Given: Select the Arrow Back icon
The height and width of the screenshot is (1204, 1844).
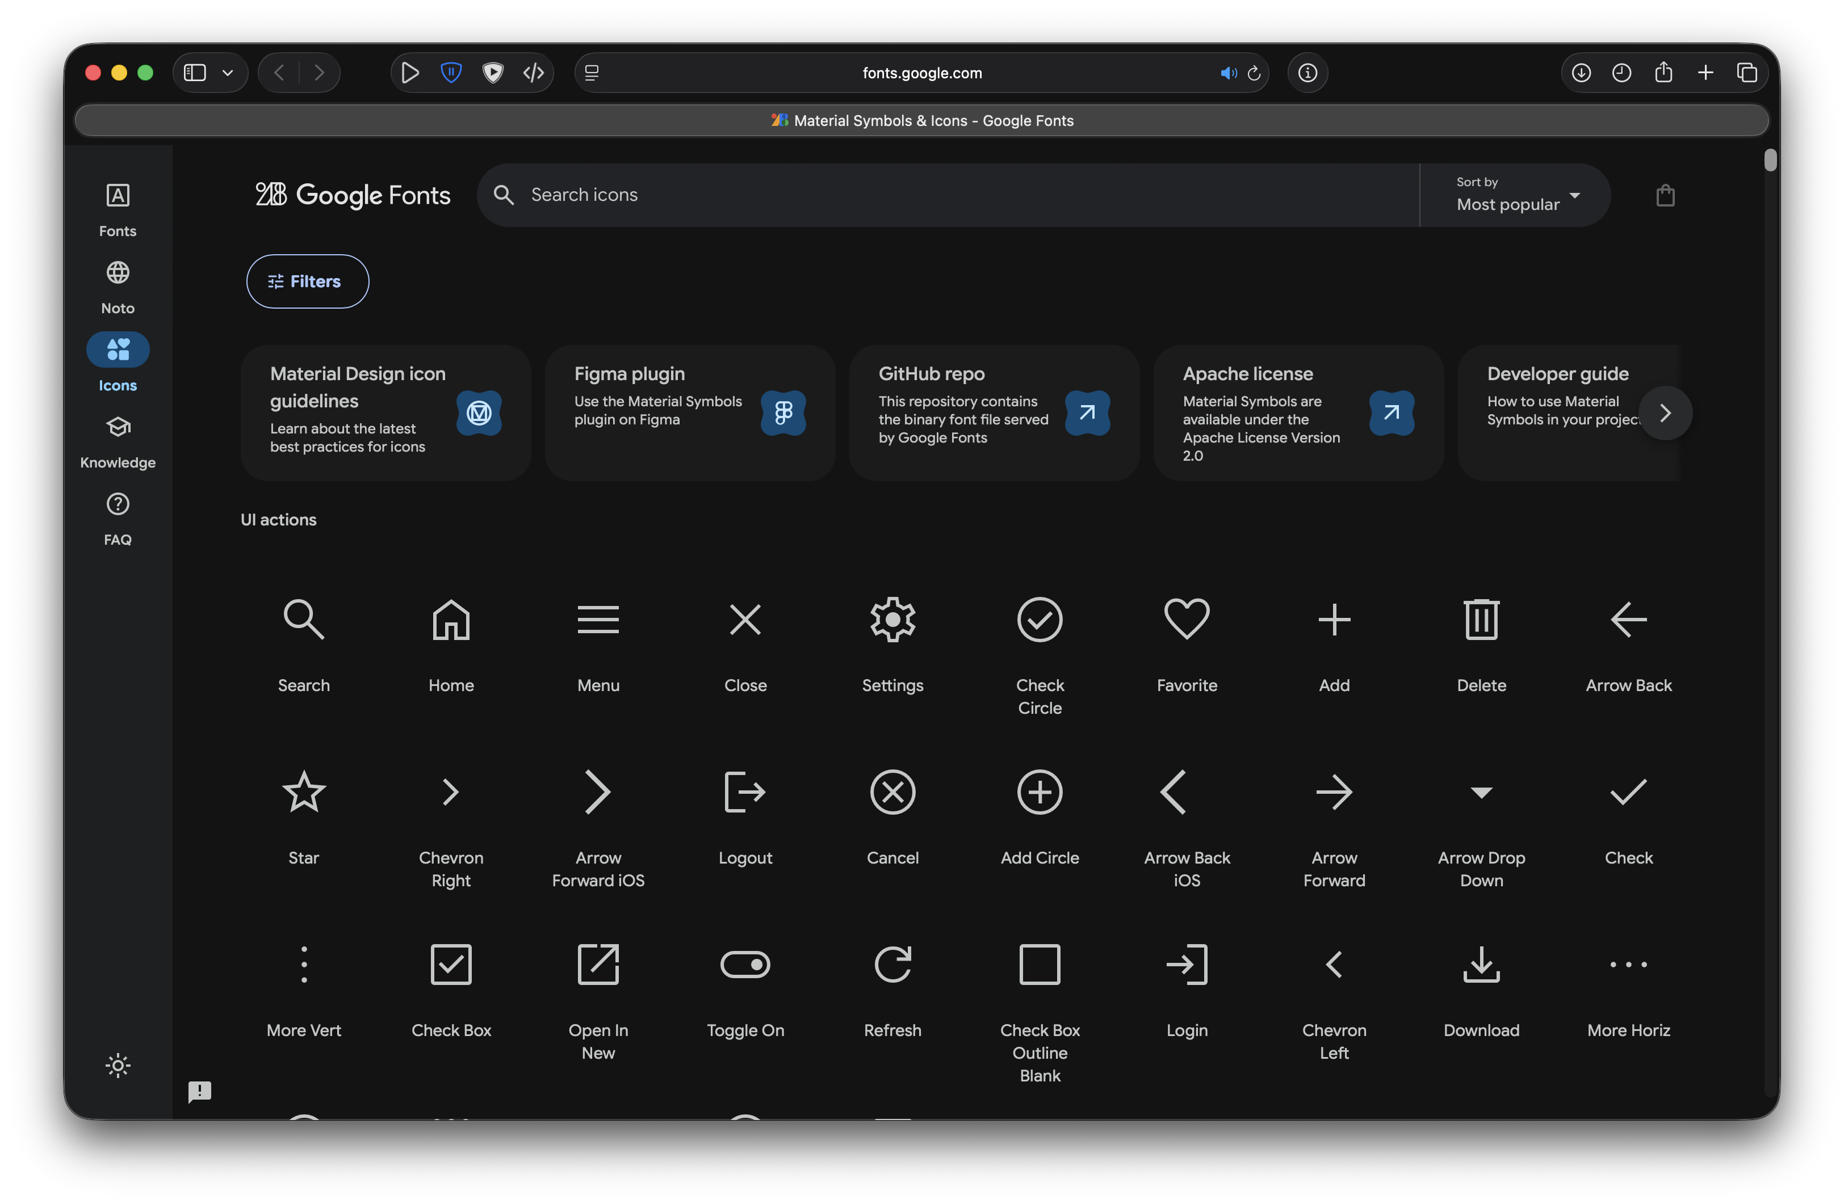Looking at the screenshot, I should pyautogui.click(x=1629, y=618).
